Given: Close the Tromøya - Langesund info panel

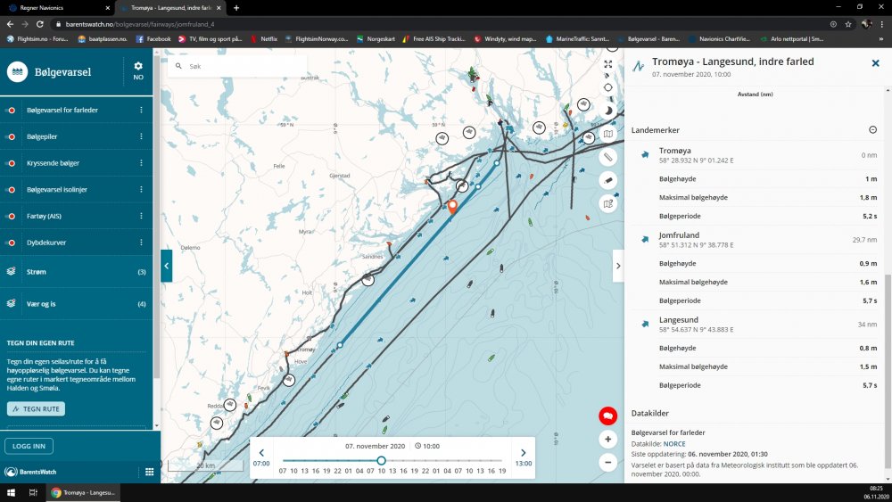Looking at the screenshot, I should pyautogui.click(x=876, y=63).
